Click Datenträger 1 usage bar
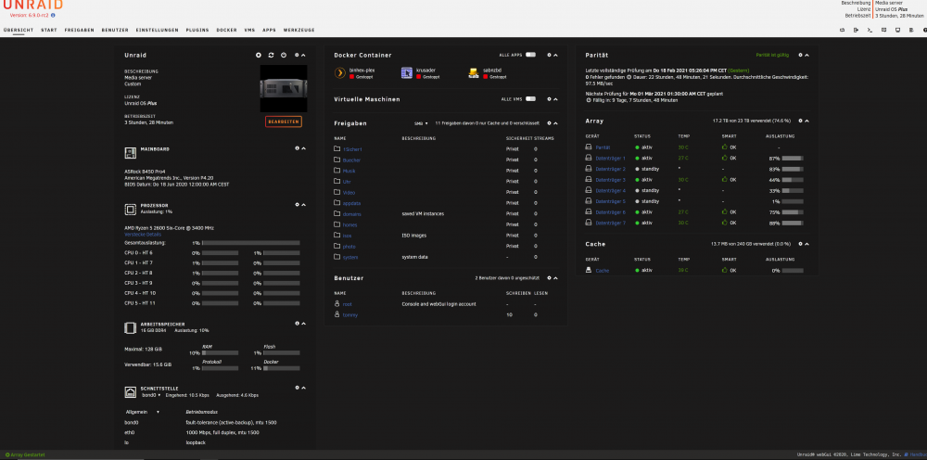 point(793,159)
